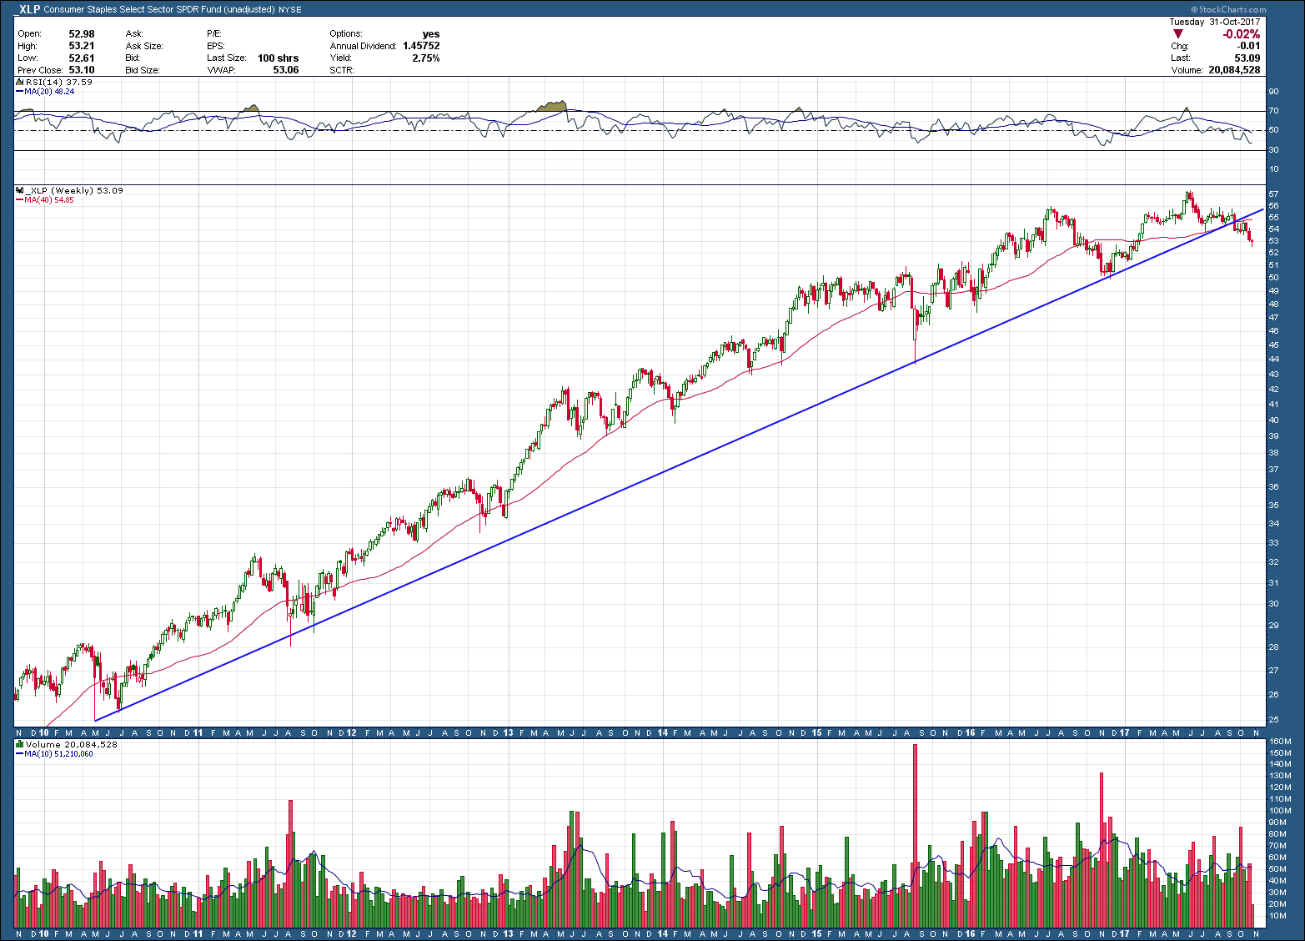This screenshot has width=1305, height=941.
Task: Click the RSI(14) 37.59 indicator label
Action: point(59,83)
